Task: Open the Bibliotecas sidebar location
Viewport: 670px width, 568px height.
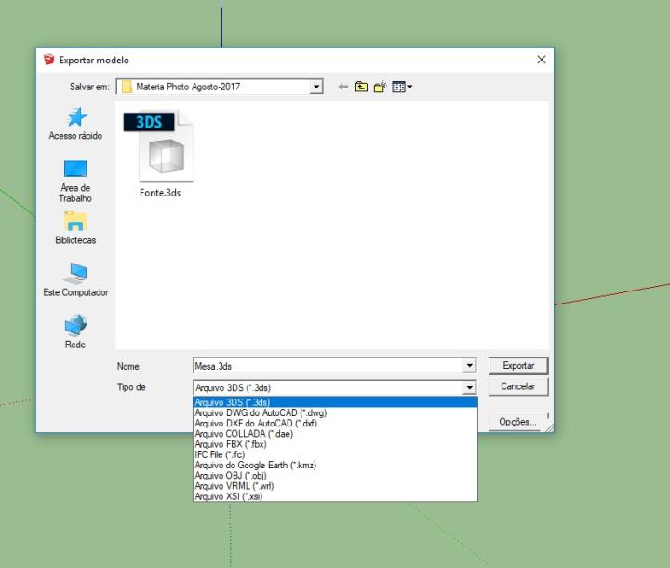Action: point(75,221)
